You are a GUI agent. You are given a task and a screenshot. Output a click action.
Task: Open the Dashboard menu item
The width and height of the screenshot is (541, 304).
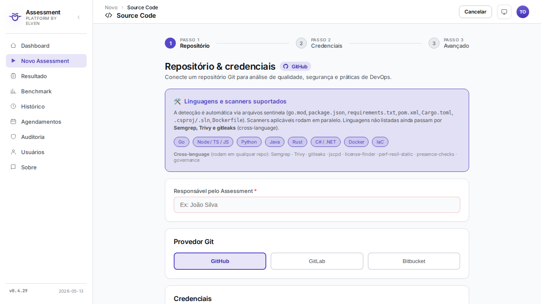pyautogui.click(x=46, y=46)
